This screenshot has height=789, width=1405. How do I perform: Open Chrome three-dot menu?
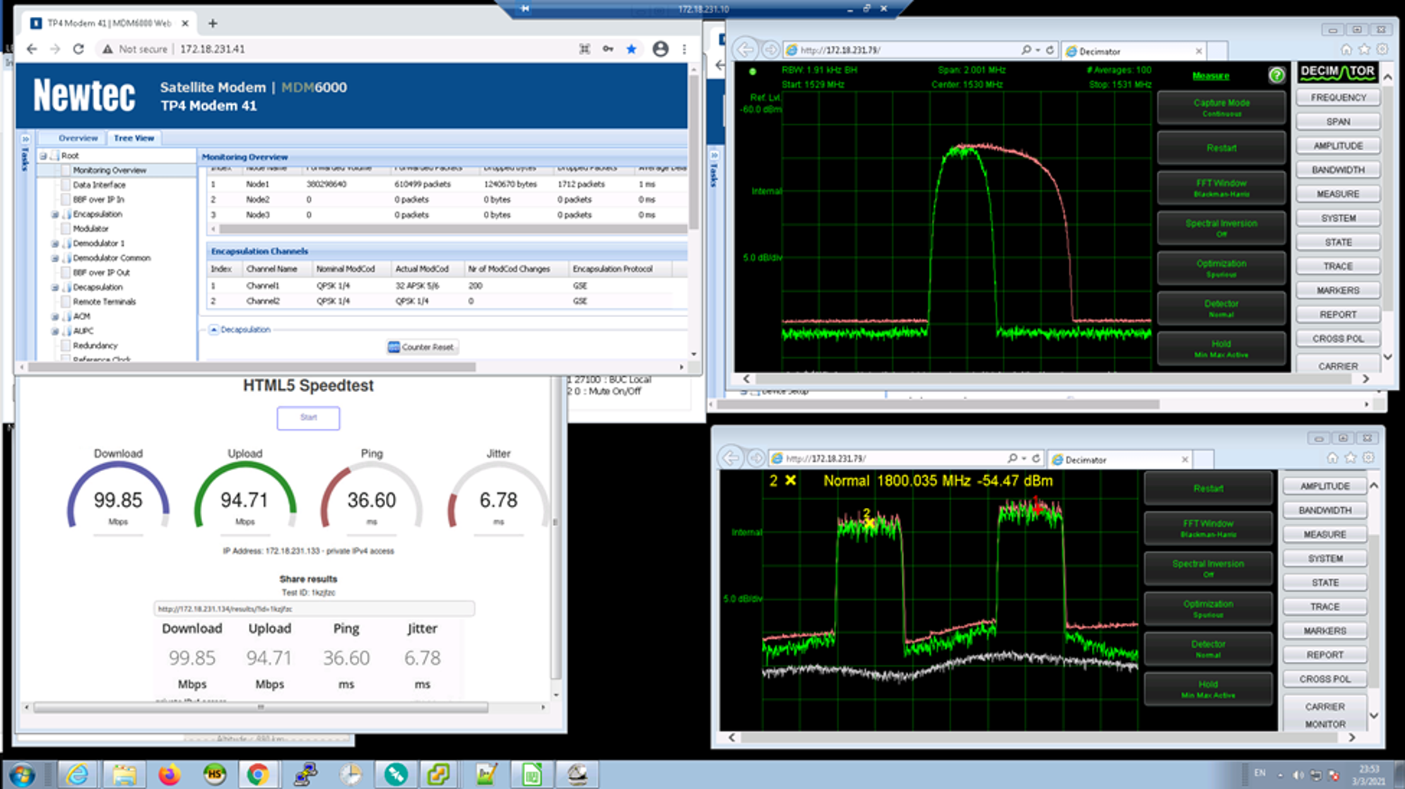(x=684, y=49)
